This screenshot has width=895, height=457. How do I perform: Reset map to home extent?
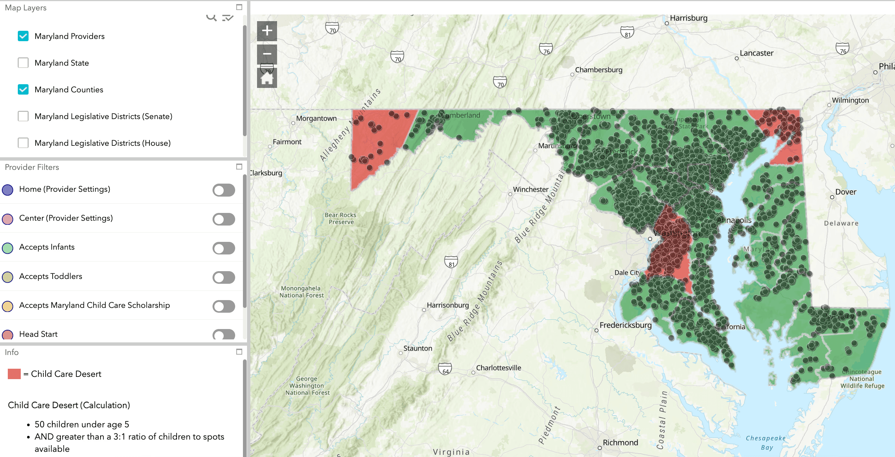[267, 78]
